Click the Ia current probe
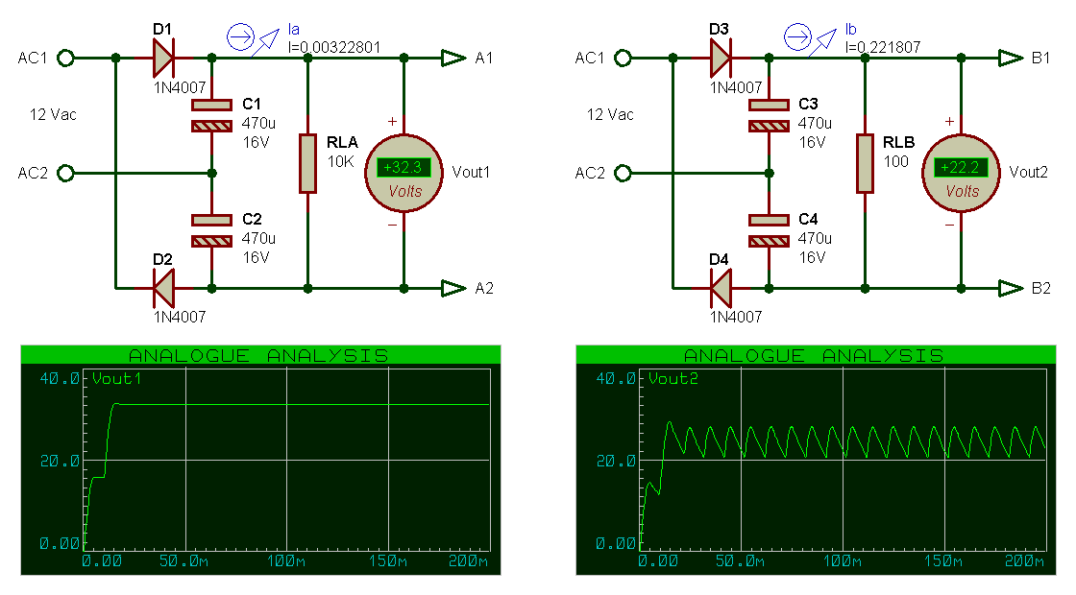Screen dimensions: 1076x595 pyautogui.click(x=253, y=39)
